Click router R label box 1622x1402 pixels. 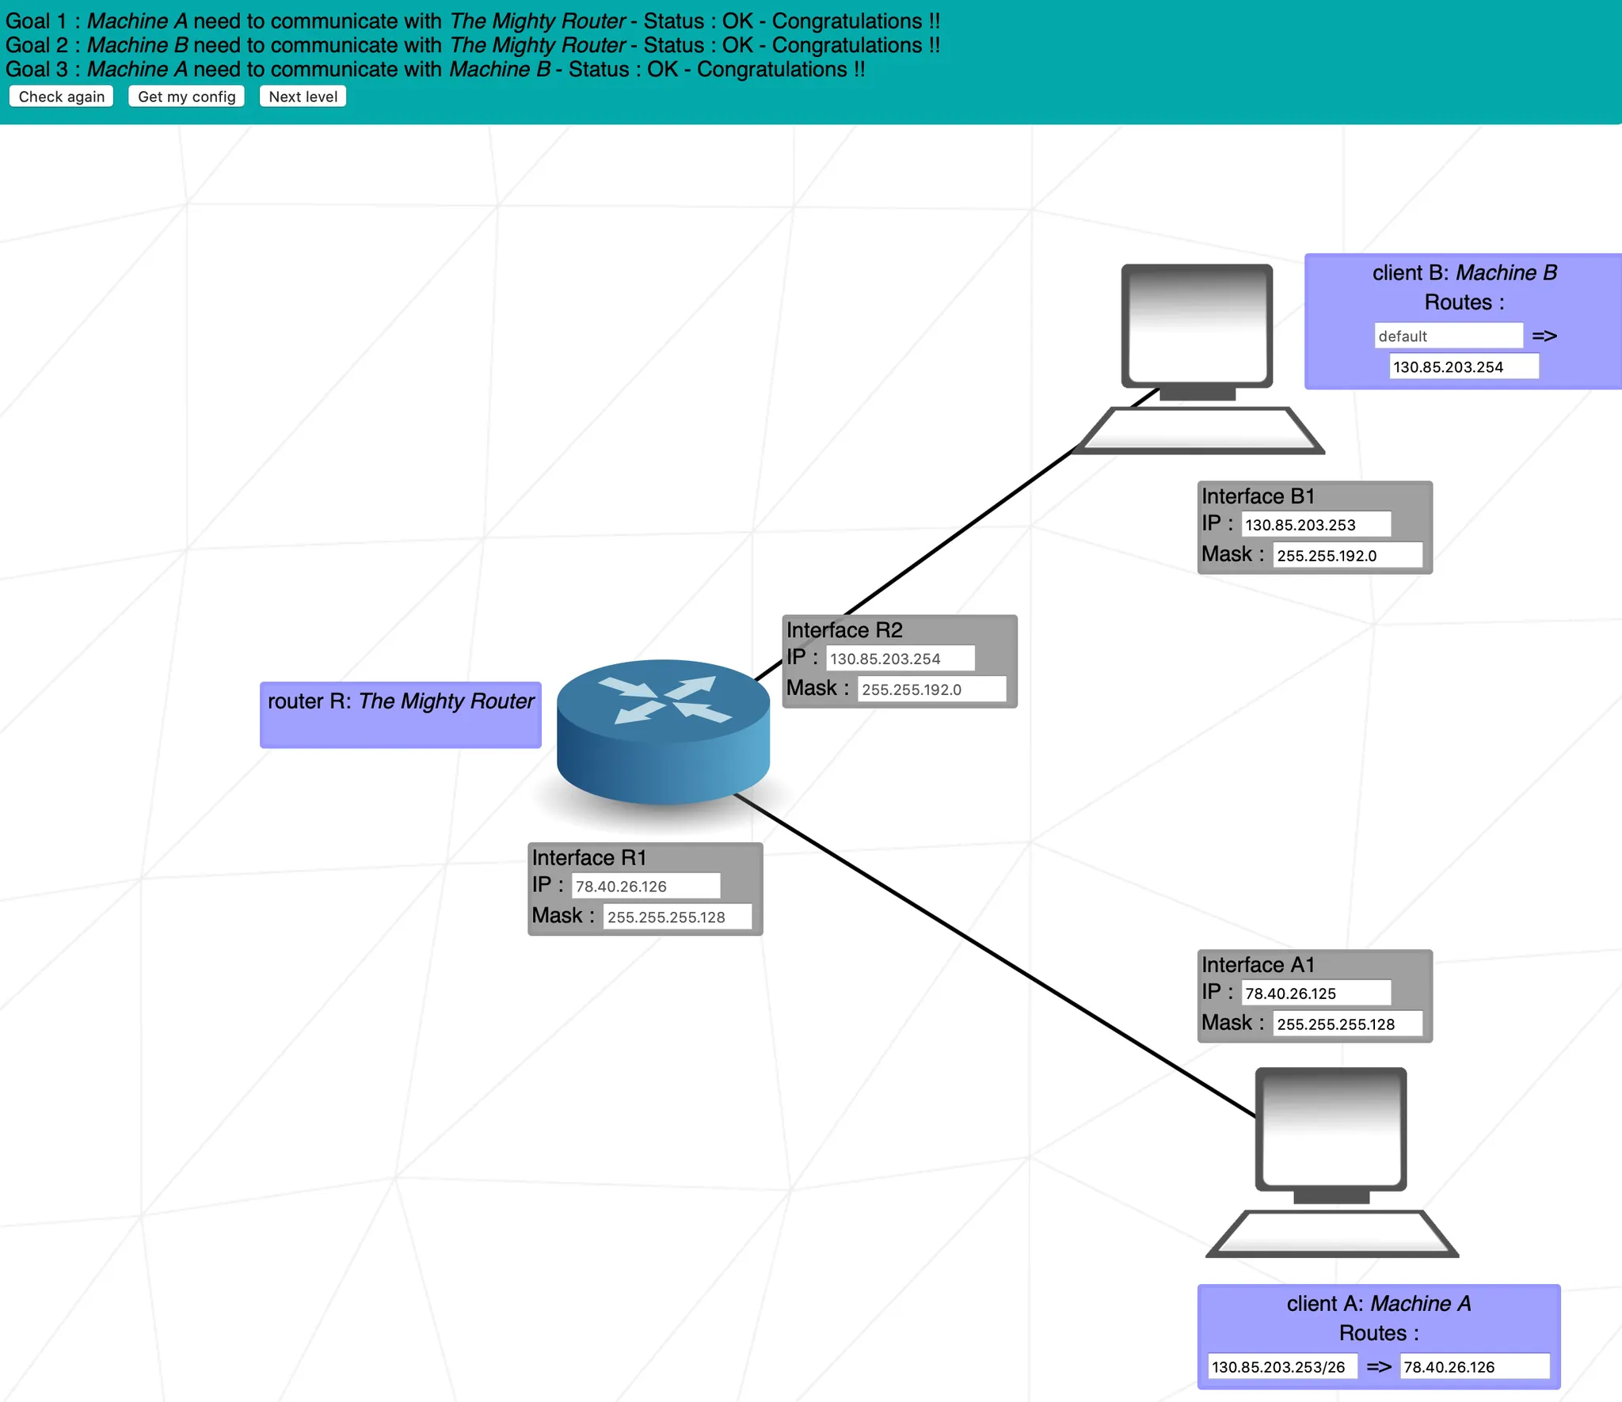tap(401, 714)
